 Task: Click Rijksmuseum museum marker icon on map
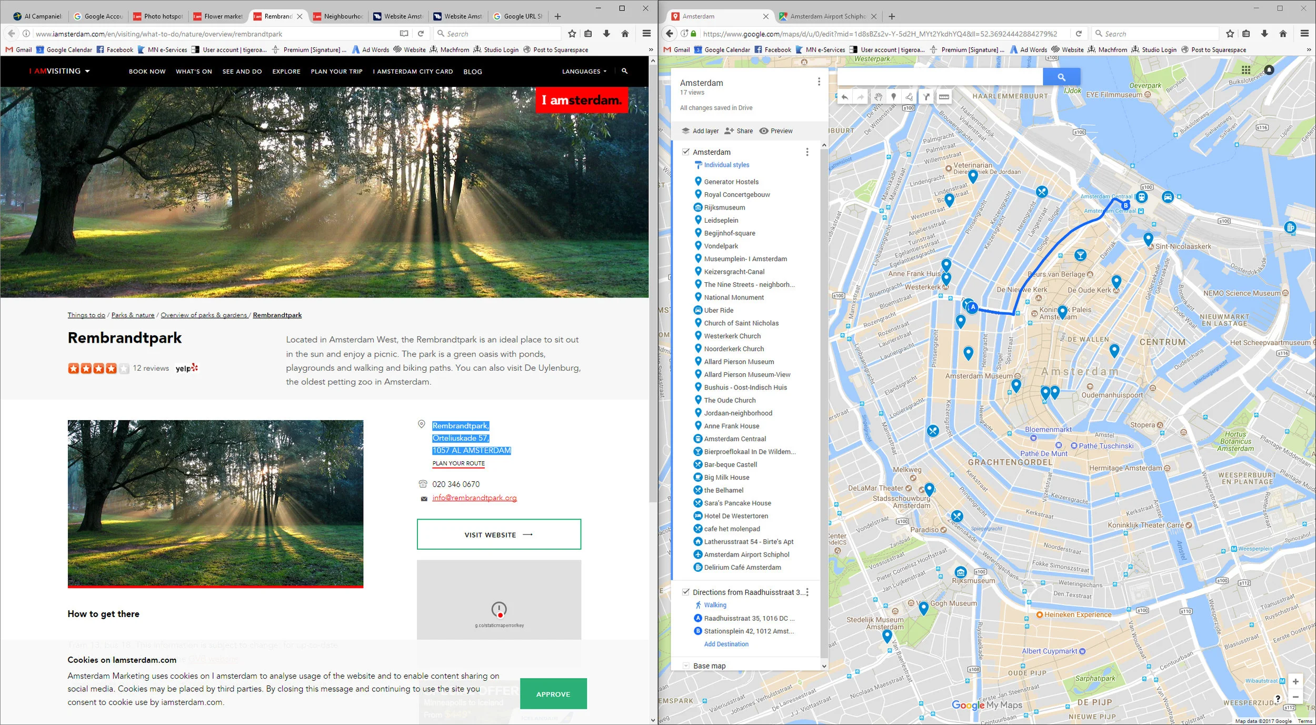click(x=960, y=572)
